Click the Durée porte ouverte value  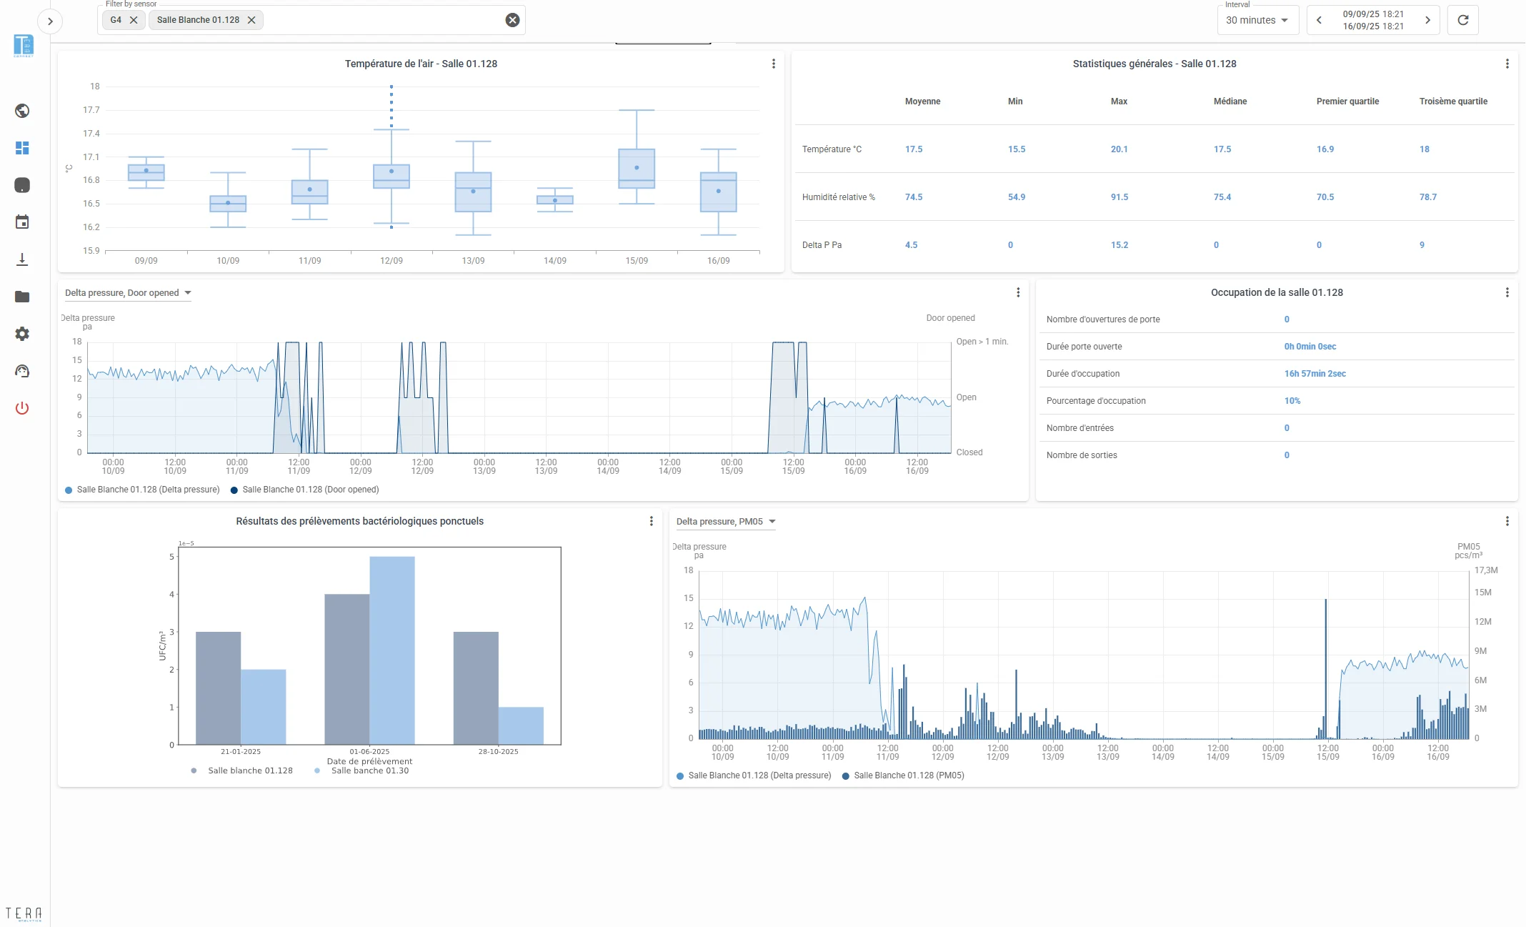click(x=1310, y=347)
